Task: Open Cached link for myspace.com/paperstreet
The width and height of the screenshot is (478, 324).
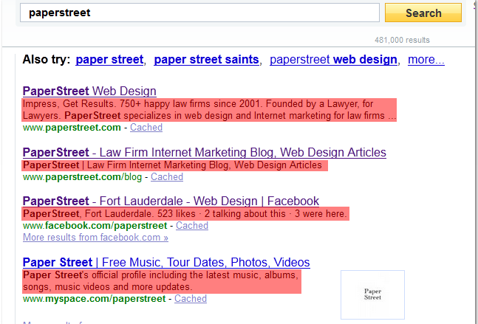Action: (191, 299)
